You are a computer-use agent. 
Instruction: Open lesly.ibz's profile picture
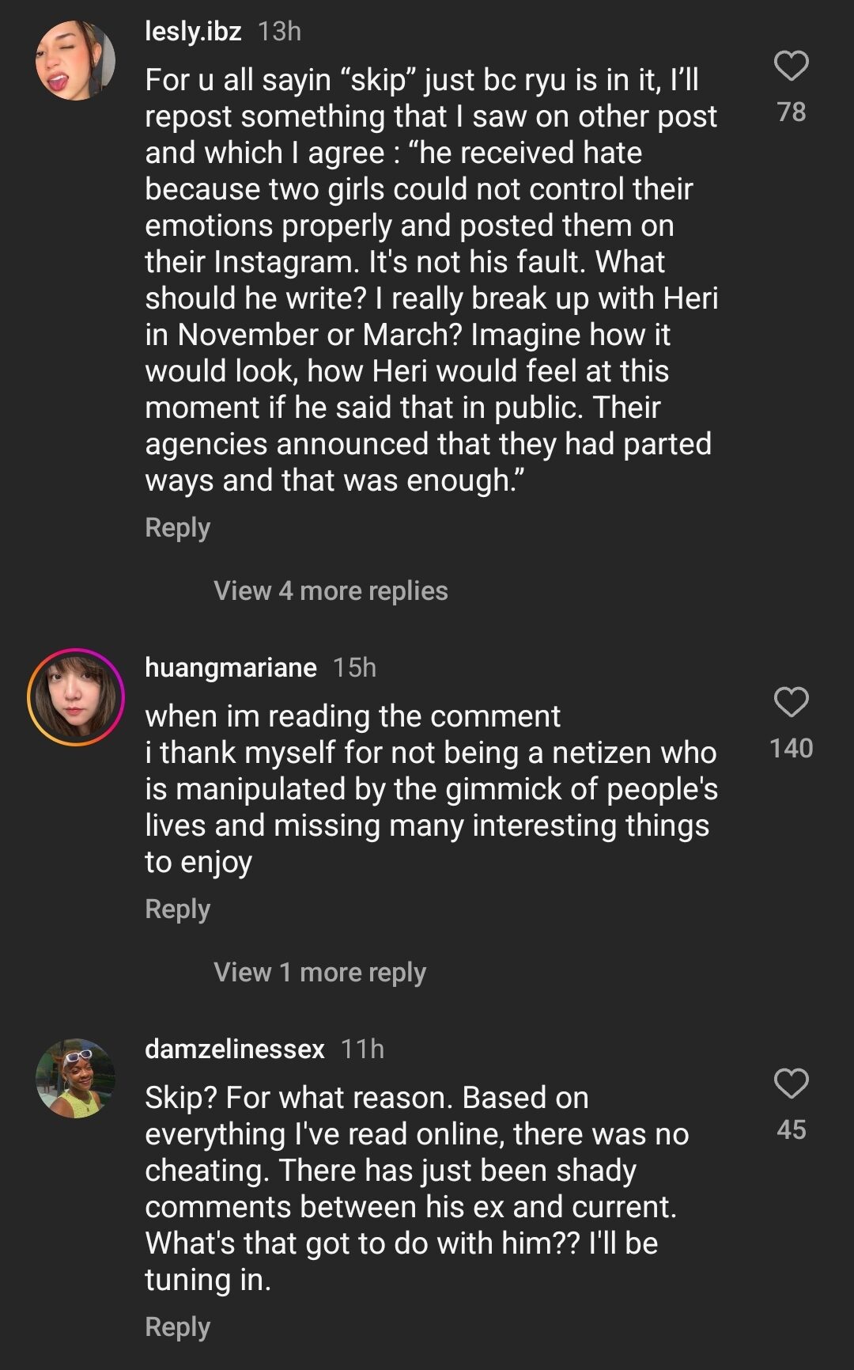(76, 61)
